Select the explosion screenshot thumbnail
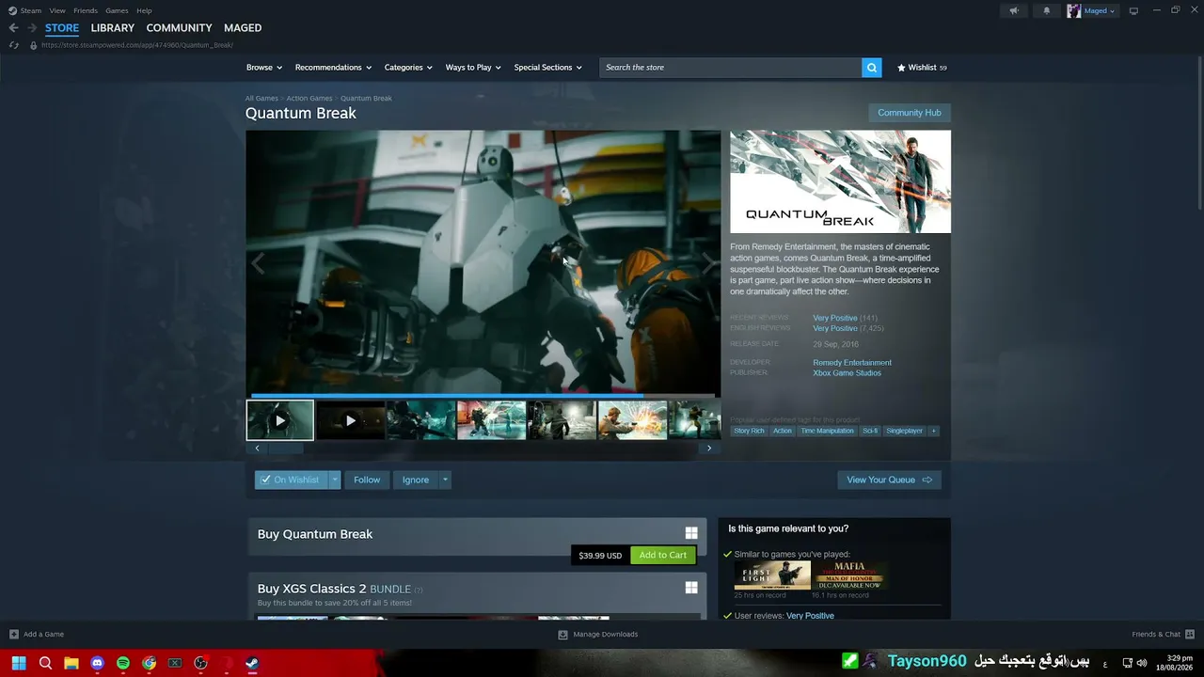The width and height of the screenshot is (1204, 677). click(x=632, y=420)
